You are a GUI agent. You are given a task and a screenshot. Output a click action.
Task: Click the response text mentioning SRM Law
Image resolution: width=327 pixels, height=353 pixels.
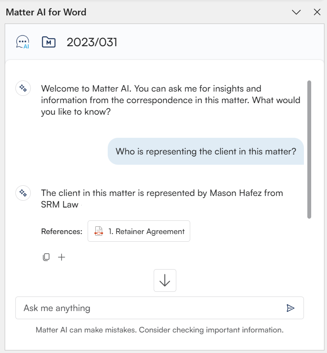(x=162, y=199)
